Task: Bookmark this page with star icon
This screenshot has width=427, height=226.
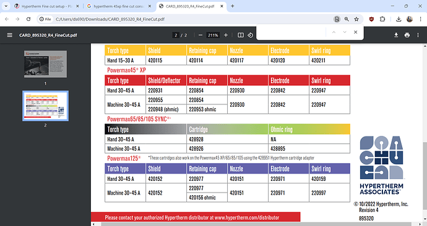Action: tap(356, 19)
